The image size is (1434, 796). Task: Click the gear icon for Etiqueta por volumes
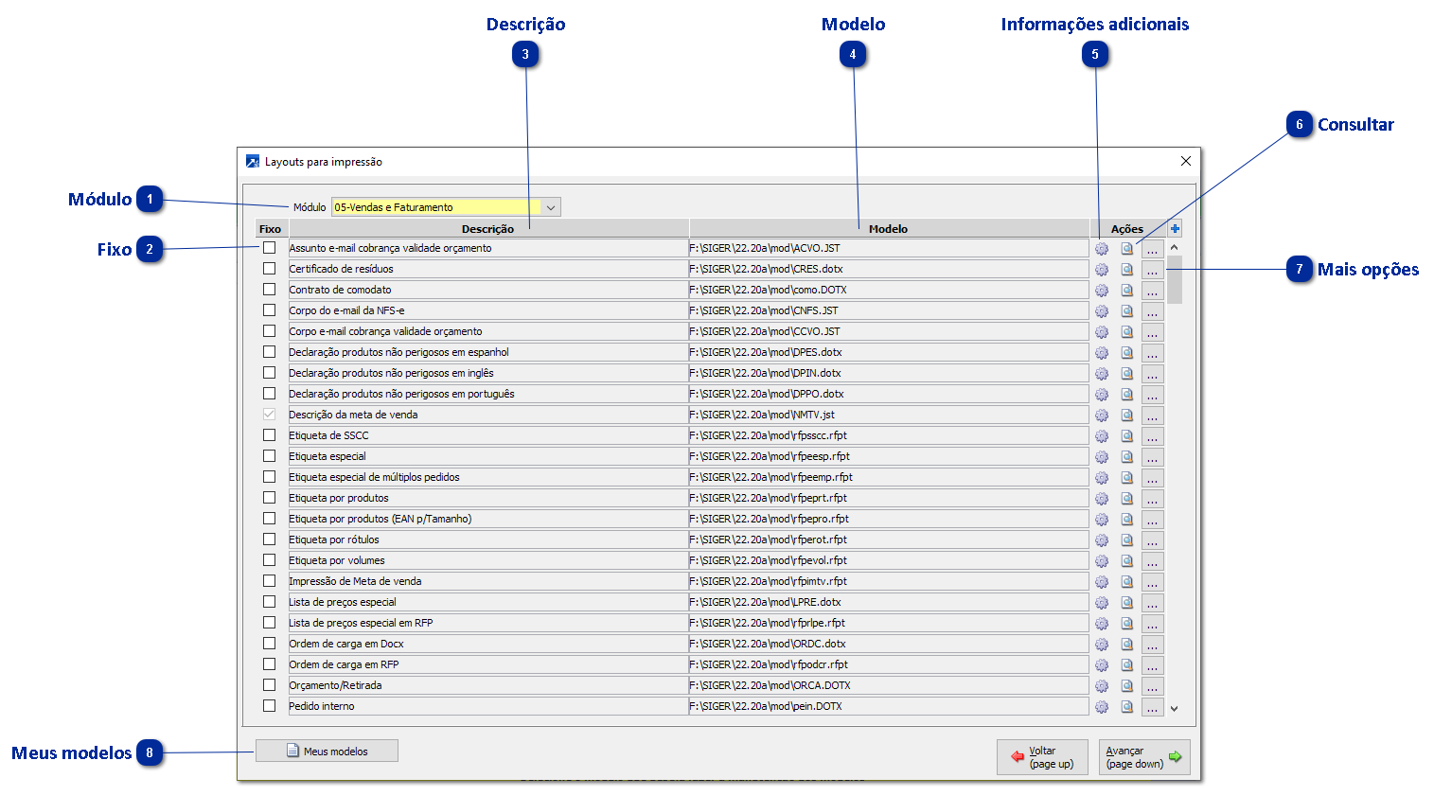[1102, 561]
